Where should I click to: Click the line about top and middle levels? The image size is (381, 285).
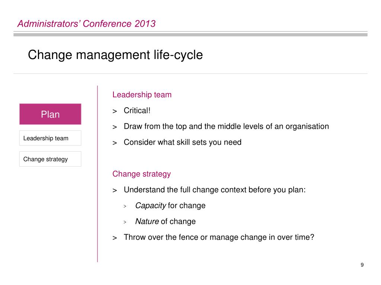click(x=226, y=127)
